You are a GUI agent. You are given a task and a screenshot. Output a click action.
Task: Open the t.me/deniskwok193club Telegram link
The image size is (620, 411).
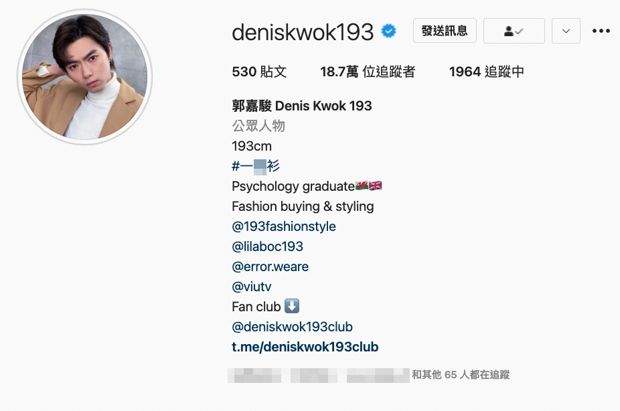pyautogui.click(x=305, y=347)
